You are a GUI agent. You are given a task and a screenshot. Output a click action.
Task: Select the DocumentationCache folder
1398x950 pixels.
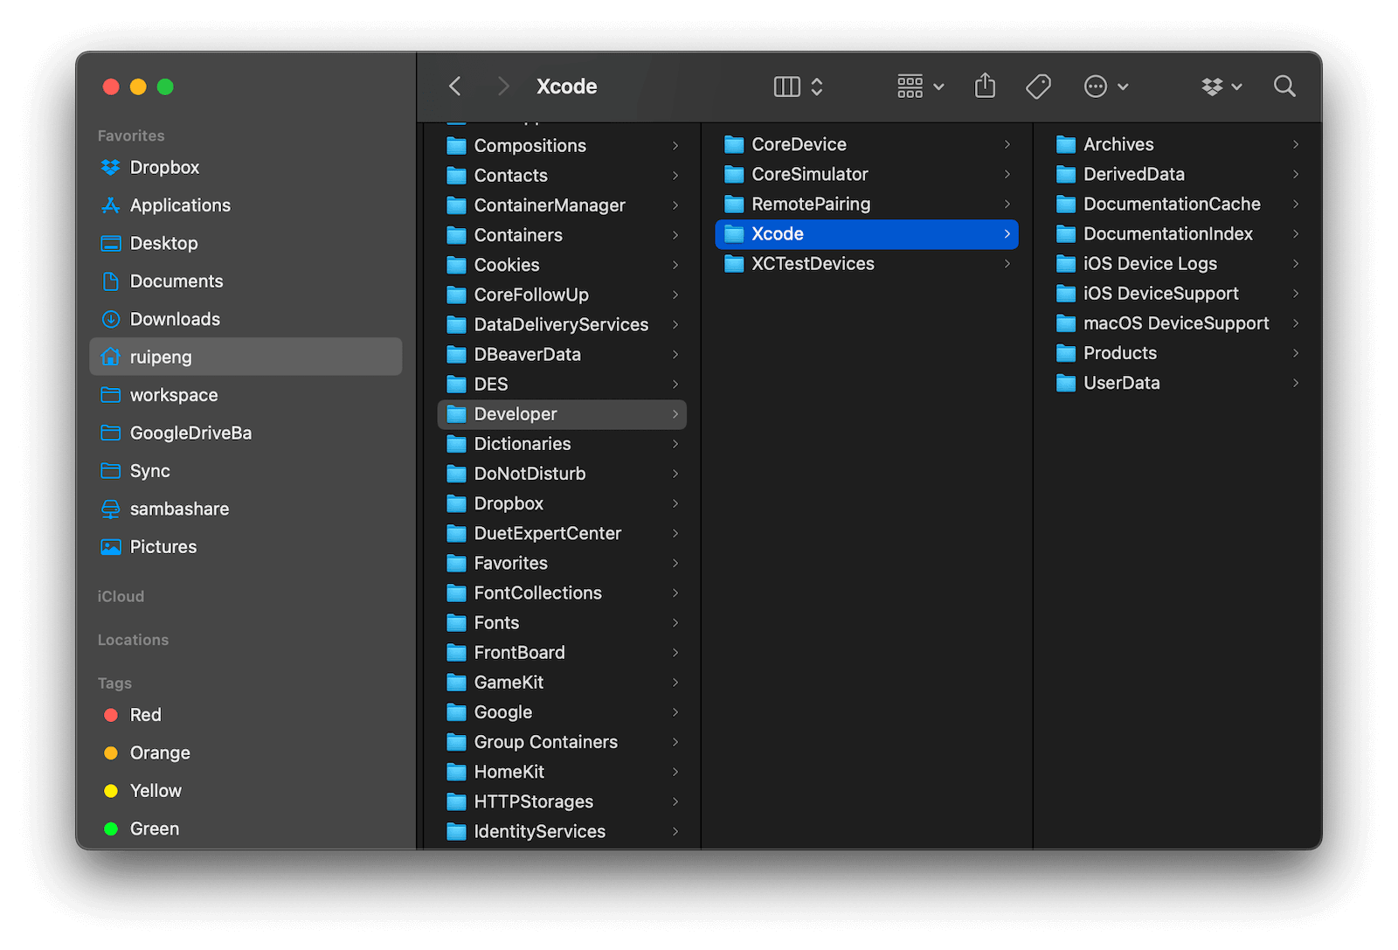(1177, 204)
